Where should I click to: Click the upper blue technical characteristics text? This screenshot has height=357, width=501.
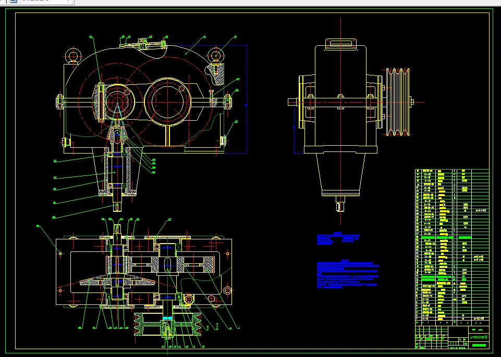(338, 239)
